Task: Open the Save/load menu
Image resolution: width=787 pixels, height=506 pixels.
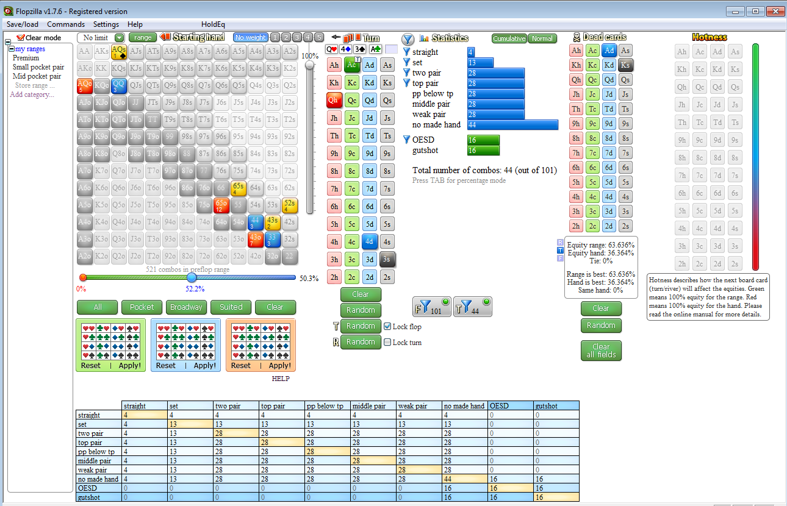Action: 23,24
